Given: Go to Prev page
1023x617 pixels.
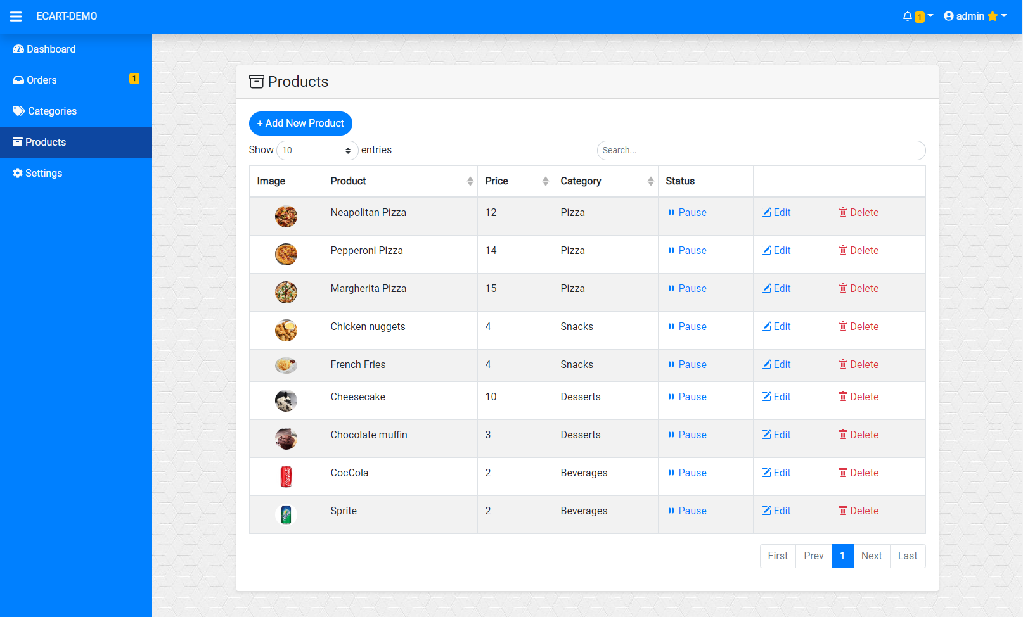Looking at the screenshot, I should point(814,556).
